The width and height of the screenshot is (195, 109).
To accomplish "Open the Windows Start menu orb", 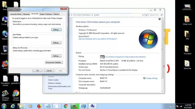I will [4, 106].
